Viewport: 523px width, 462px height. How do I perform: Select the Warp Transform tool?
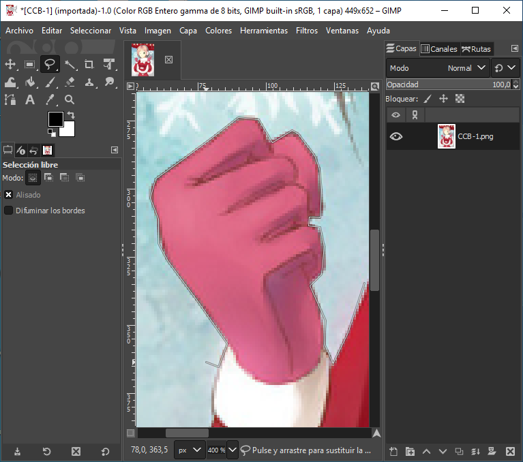click(x=10, y=82)
